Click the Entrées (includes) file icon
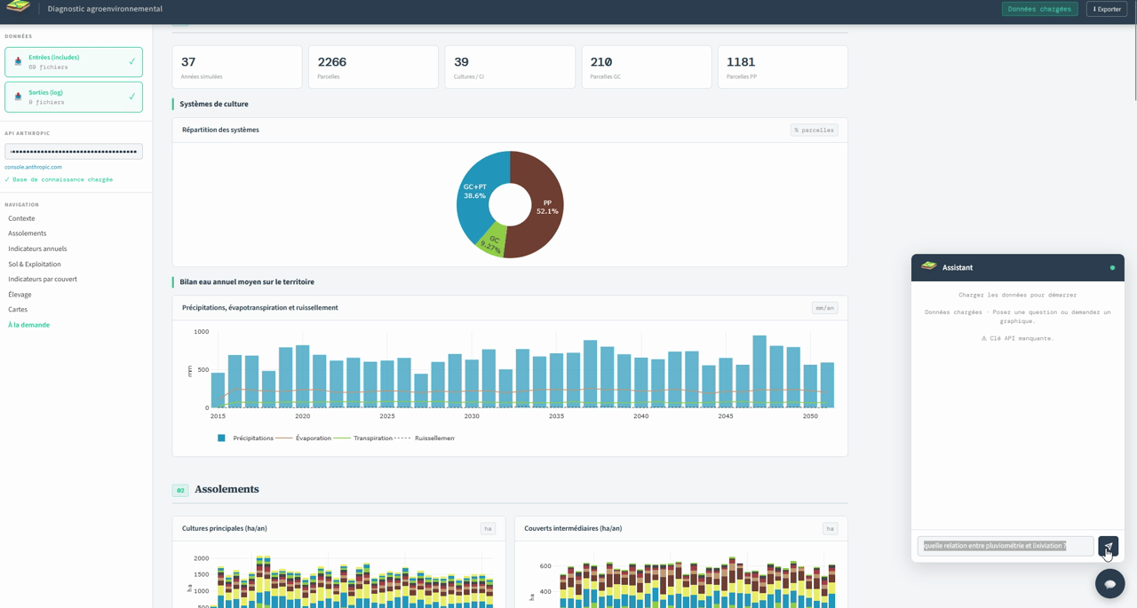The height and width of the screenshot is (608, 1137). [x=18, y=62]
